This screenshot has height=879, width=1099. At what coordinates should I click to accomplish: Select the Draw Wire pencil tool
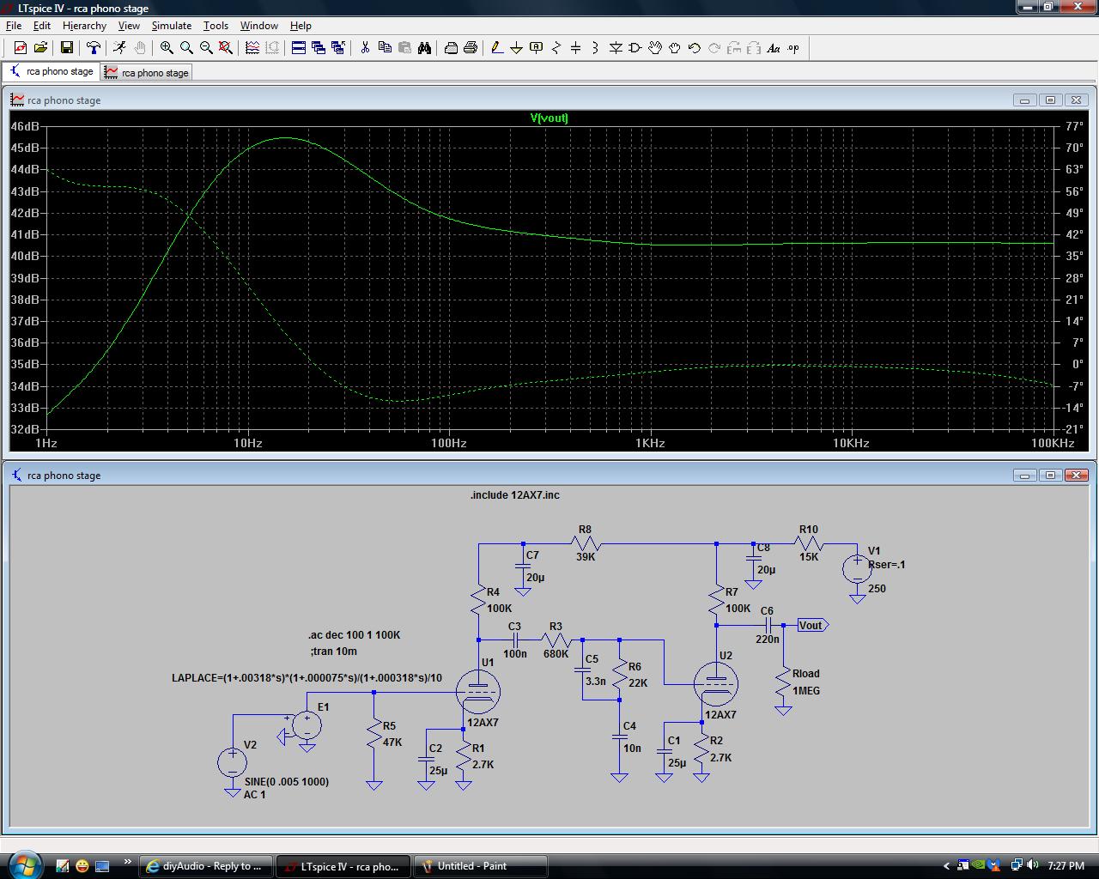[497, 48]
